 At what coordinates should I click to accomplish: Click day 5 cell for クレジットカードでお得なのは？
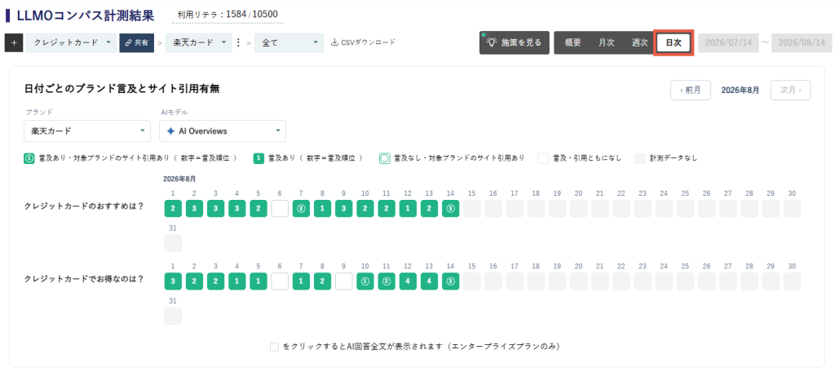(x=258, y=281)
